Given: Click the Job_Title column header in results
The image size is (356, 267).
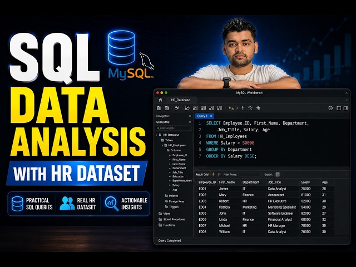Looking at the screenshot, I should coord(274,182).
